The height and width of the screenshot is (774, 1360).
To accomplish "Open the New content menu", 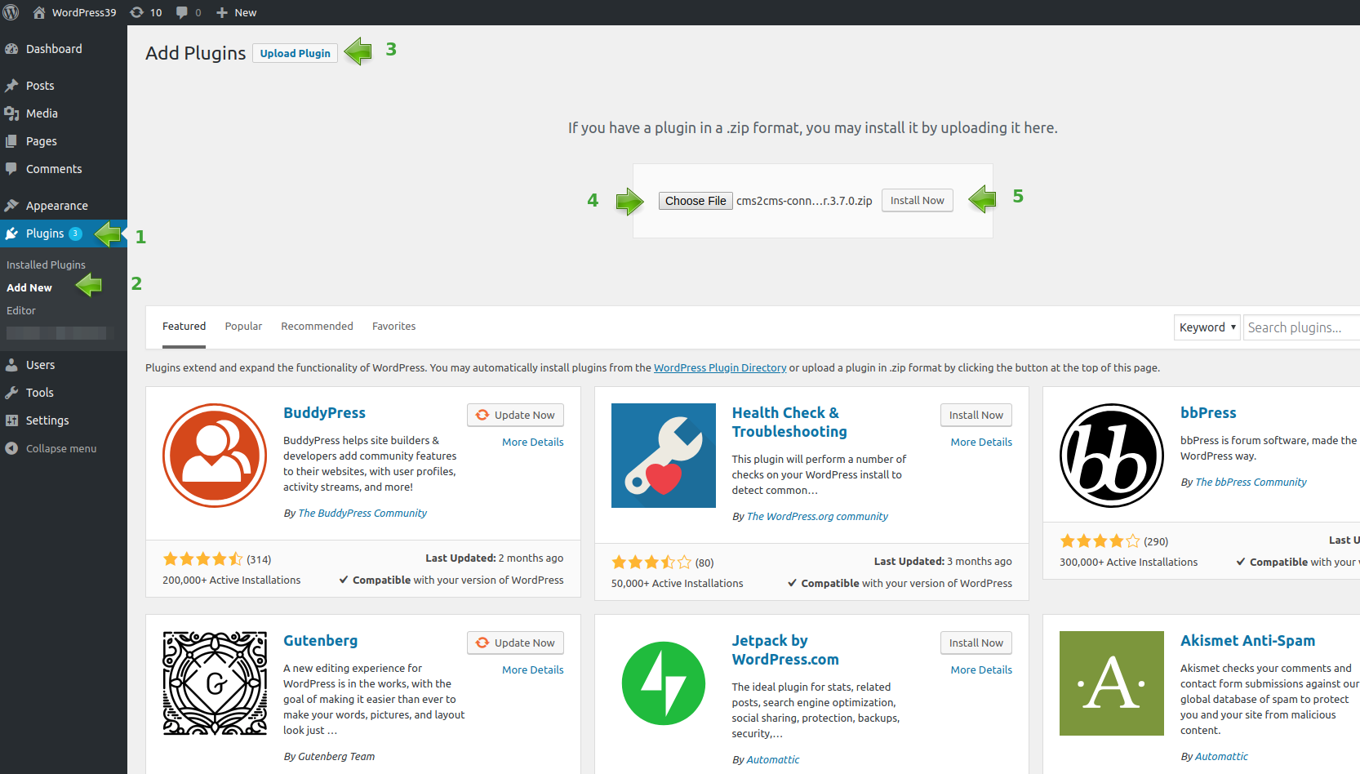I will tap(236, 12).
